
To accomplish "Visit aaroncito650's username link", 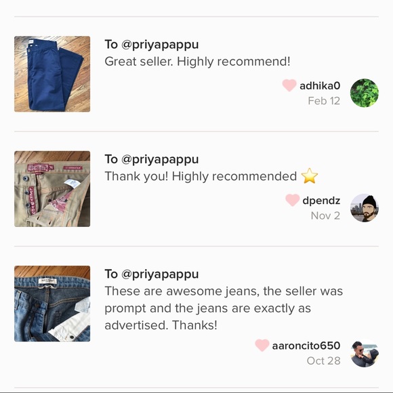I will pyautogui.click(x=306, y=346).
